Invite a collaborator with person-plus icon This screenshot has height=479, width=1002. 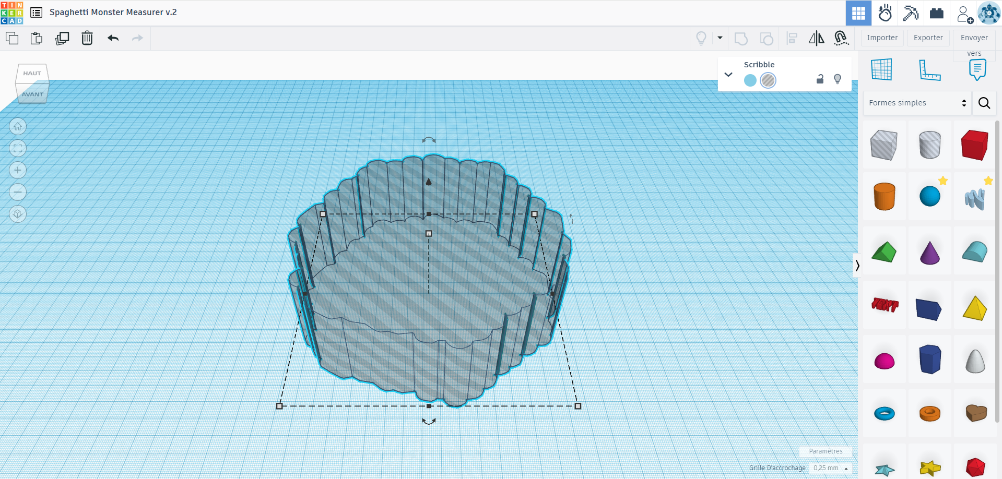(964, 14)
